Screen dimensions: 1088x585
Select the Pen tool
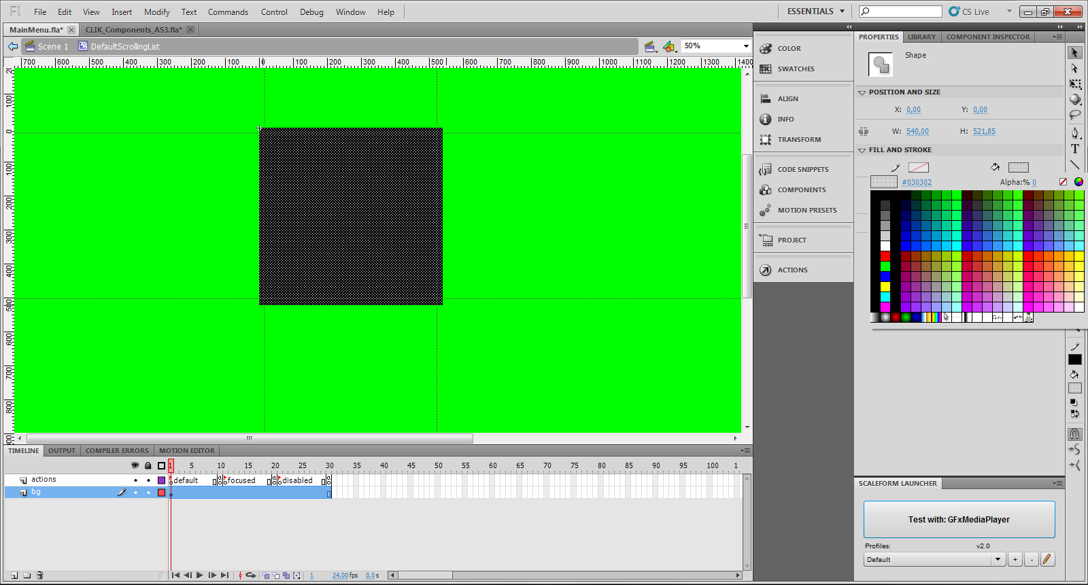[1074, 132]
